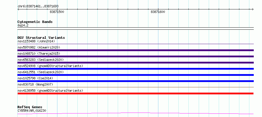The width and height of the screenshot is (262, 117).
Task: Select the nsv5970982 (Almarri2020) label
Action: [x=39, y=47]
